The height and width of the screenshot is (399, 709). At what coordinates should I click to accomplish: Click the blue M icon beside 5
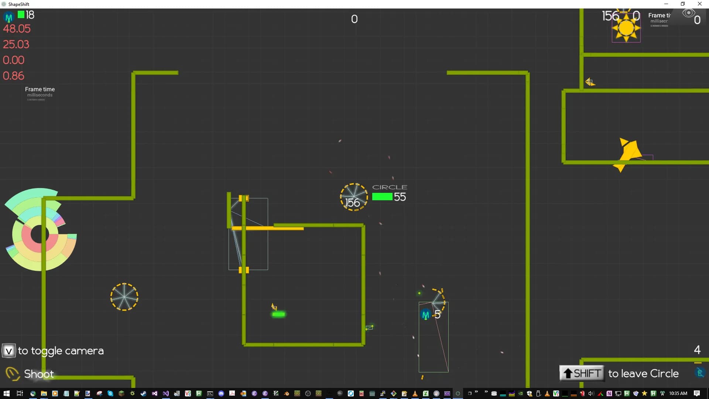point(425,315)
